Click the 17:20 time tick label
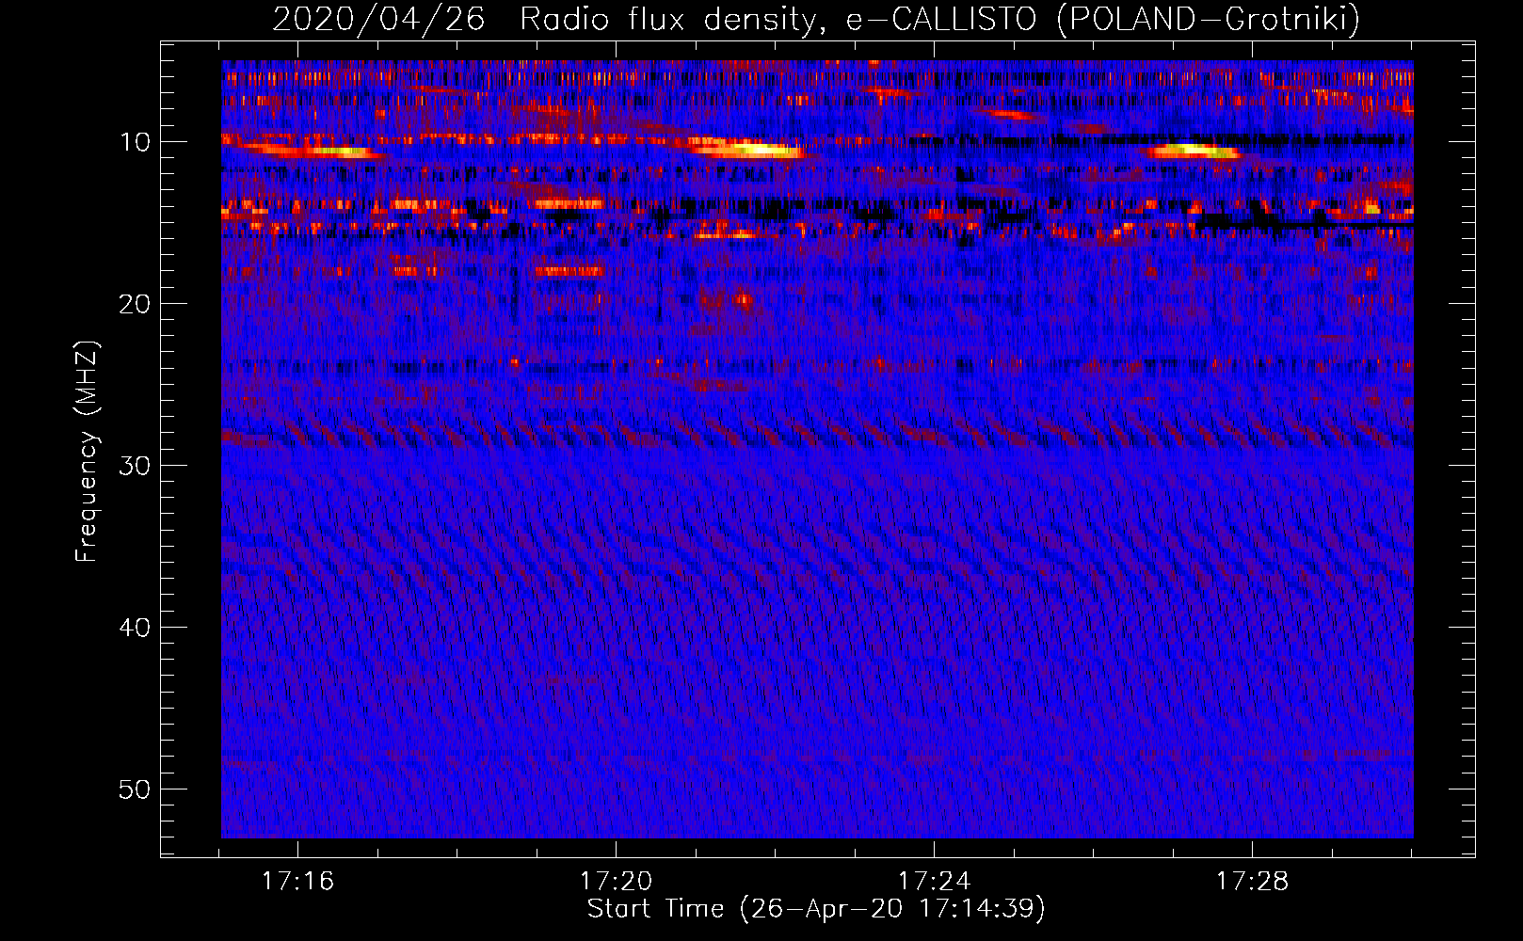 [616, 882]
